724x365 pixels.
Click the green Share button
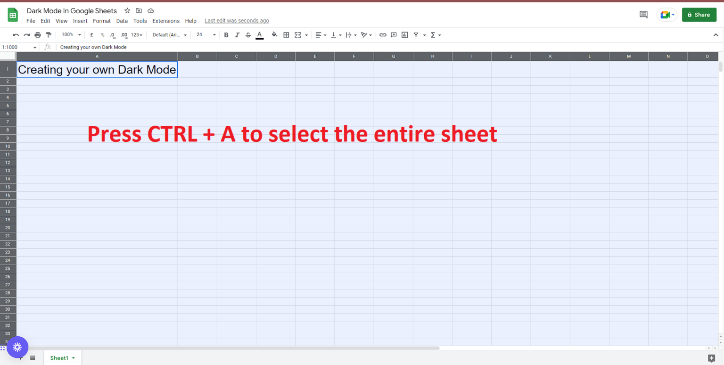tap(699, 15)
